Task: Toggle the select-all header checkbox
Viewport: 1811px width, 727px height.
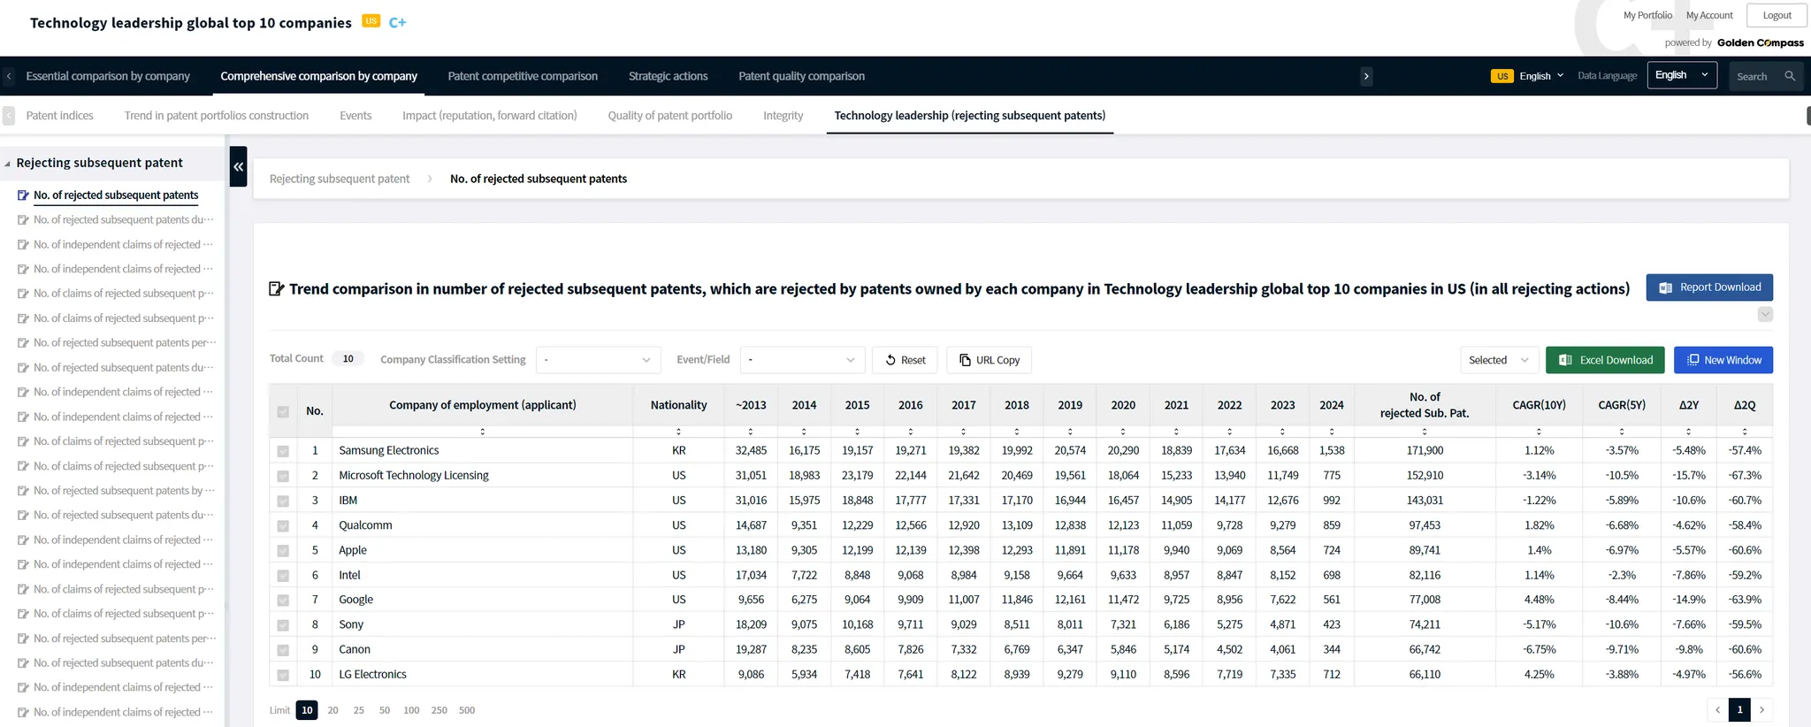Action: coord(283,411)
